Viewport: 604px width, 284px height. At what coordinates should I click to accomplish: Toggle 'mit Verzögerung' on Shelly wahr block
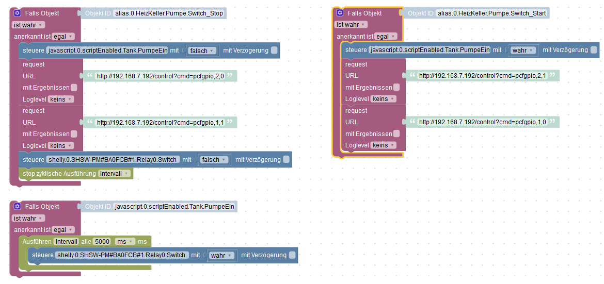(292, 255)
